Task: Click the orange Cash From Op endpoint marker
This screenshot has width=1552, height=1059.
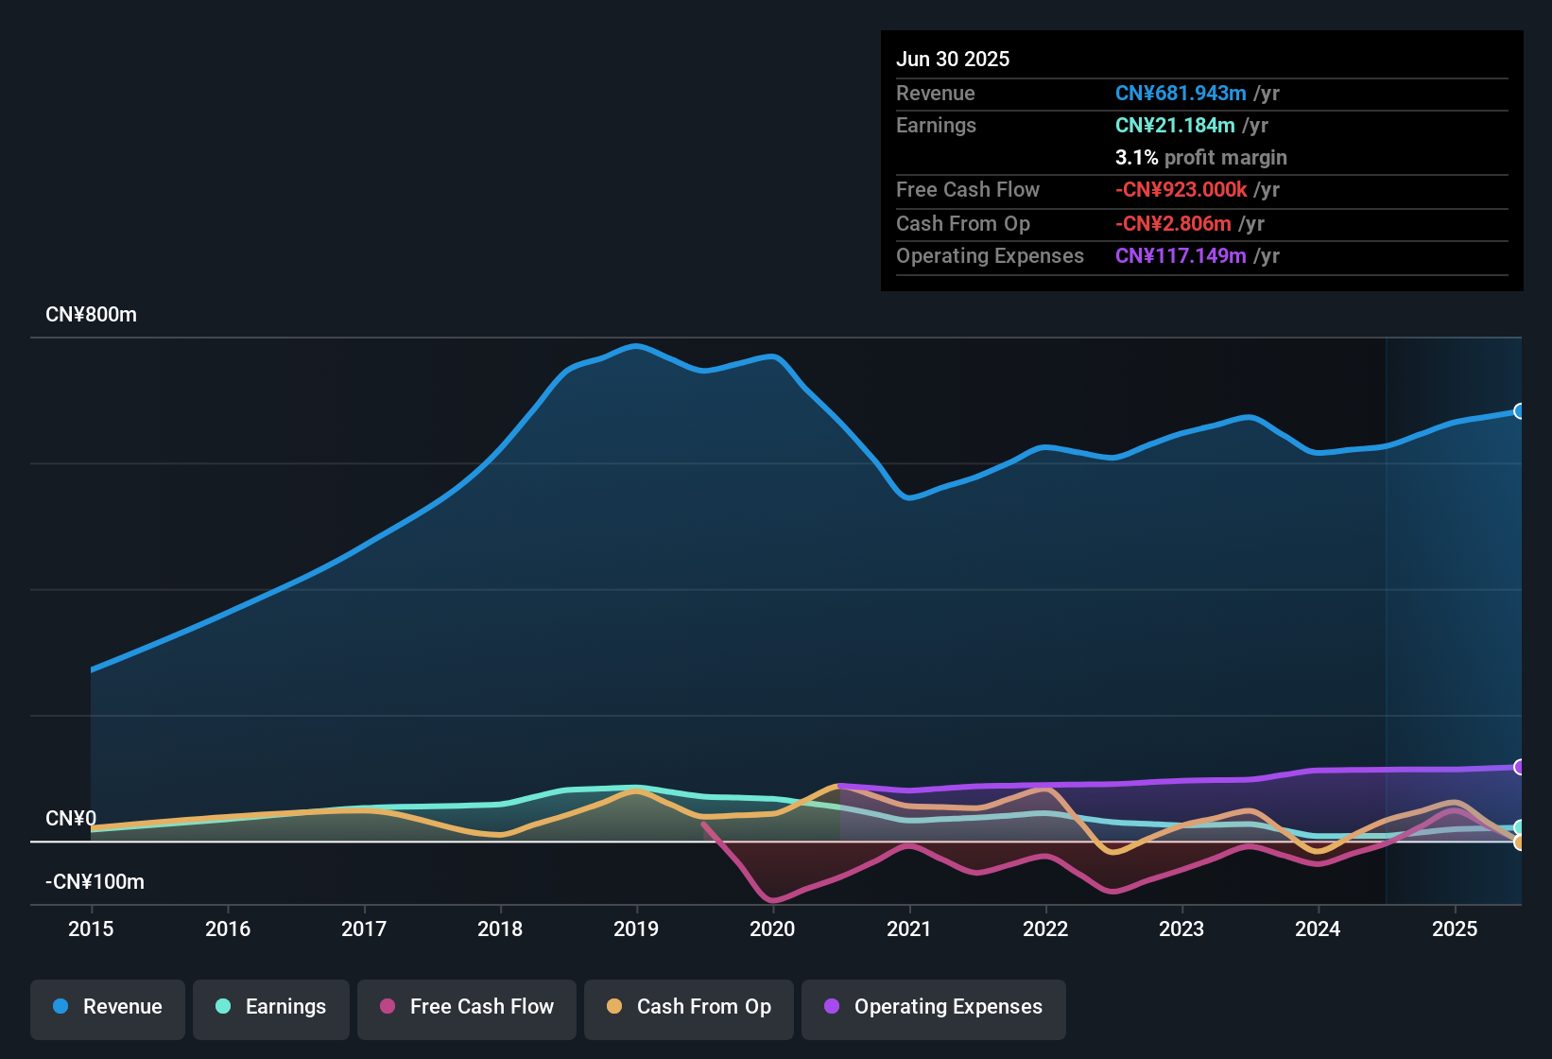Action: point(1519,842)
